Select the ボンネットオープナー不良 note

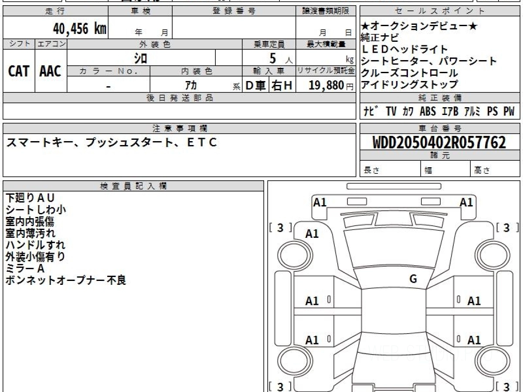(65, 280)
